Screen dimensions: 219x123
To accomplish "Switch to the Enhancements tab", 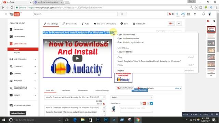I will pyautogui.click(x=69, y=24).
